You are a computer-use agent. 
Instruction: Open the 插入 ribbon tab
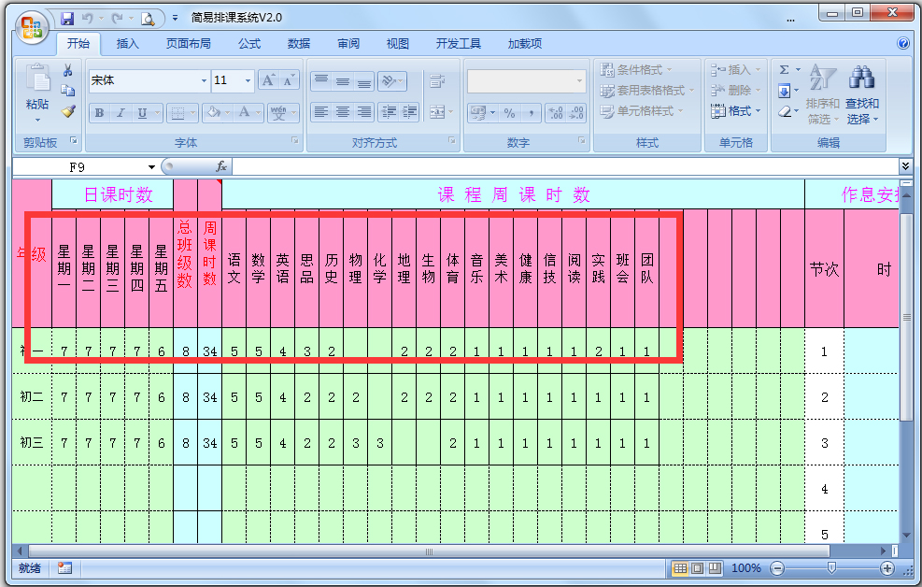pos(127,44)
